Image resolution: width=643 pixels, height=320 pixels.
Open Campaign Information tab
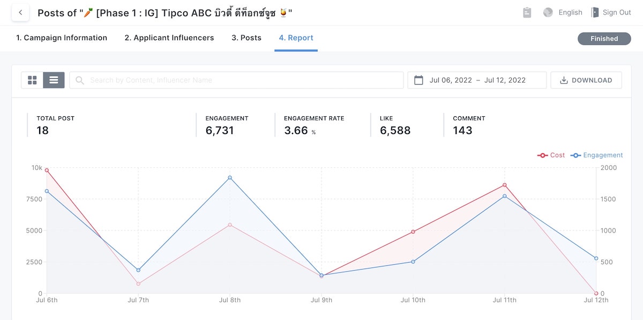62,38
